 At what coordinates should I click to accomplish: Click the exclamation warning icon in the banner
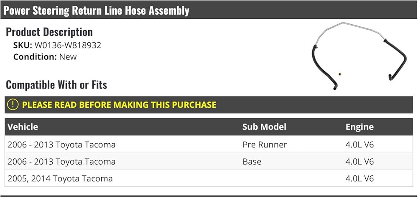coord(13,105)
